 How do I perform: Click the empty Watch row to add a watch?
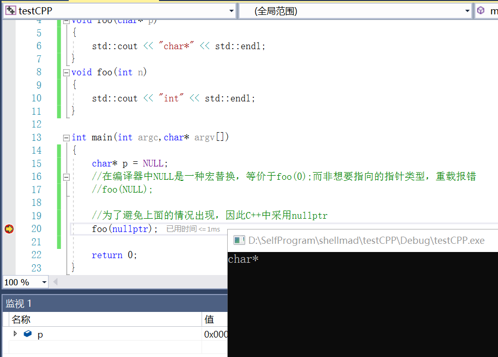pyautogui.click(x=103, y=347)
